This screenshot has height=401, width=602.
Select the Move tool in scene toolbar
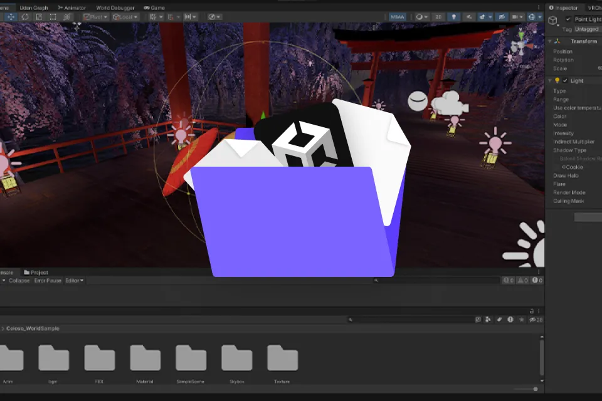(x=11, y=17)
